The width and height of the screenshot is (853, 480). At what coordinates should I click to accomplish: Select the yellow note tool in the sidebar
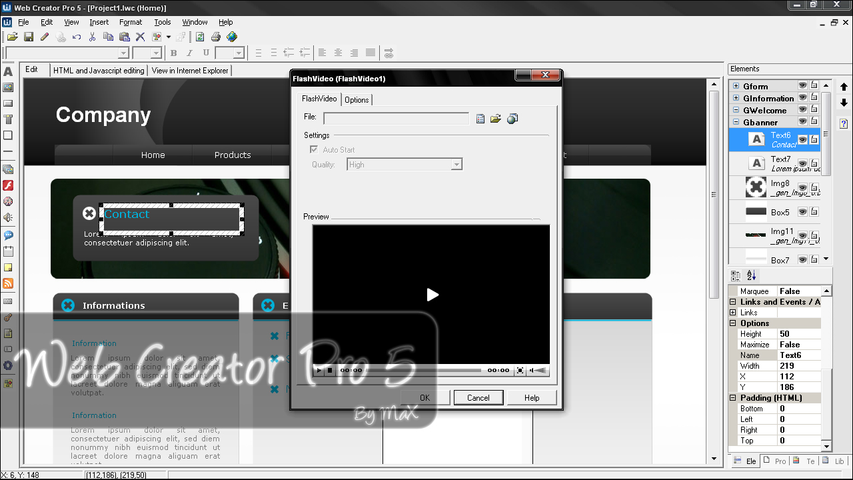pyautogui.click(x=8, y=267)
